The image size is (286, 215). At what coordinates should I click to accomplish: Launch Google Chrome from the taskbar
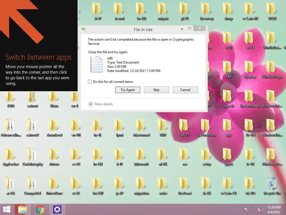[x=40, y=209]
